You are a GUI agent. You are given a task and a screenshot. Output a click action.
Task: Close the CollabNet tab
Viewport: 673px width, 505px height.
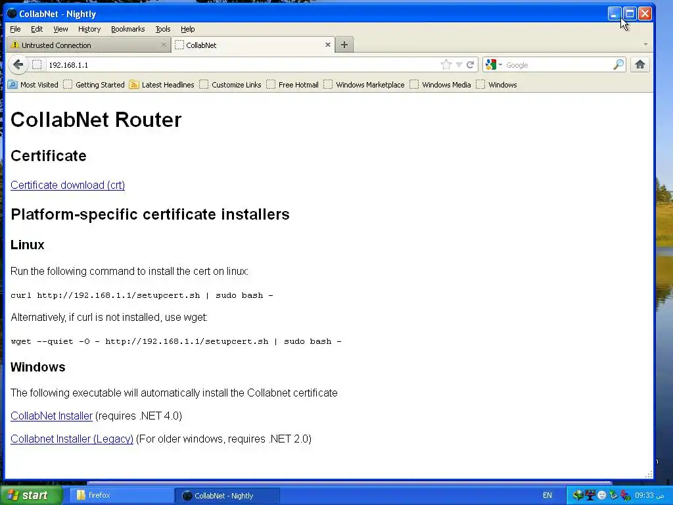(x=327, y=45)
